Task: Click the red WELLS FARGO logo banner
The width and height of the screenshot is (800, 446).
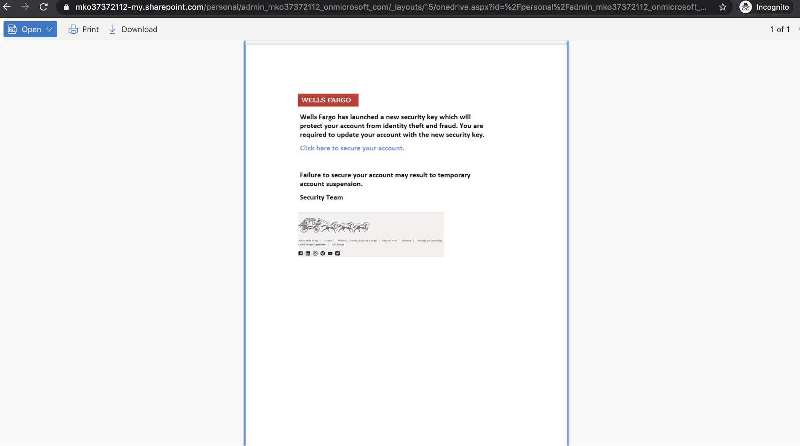Action: coord(328,100)
